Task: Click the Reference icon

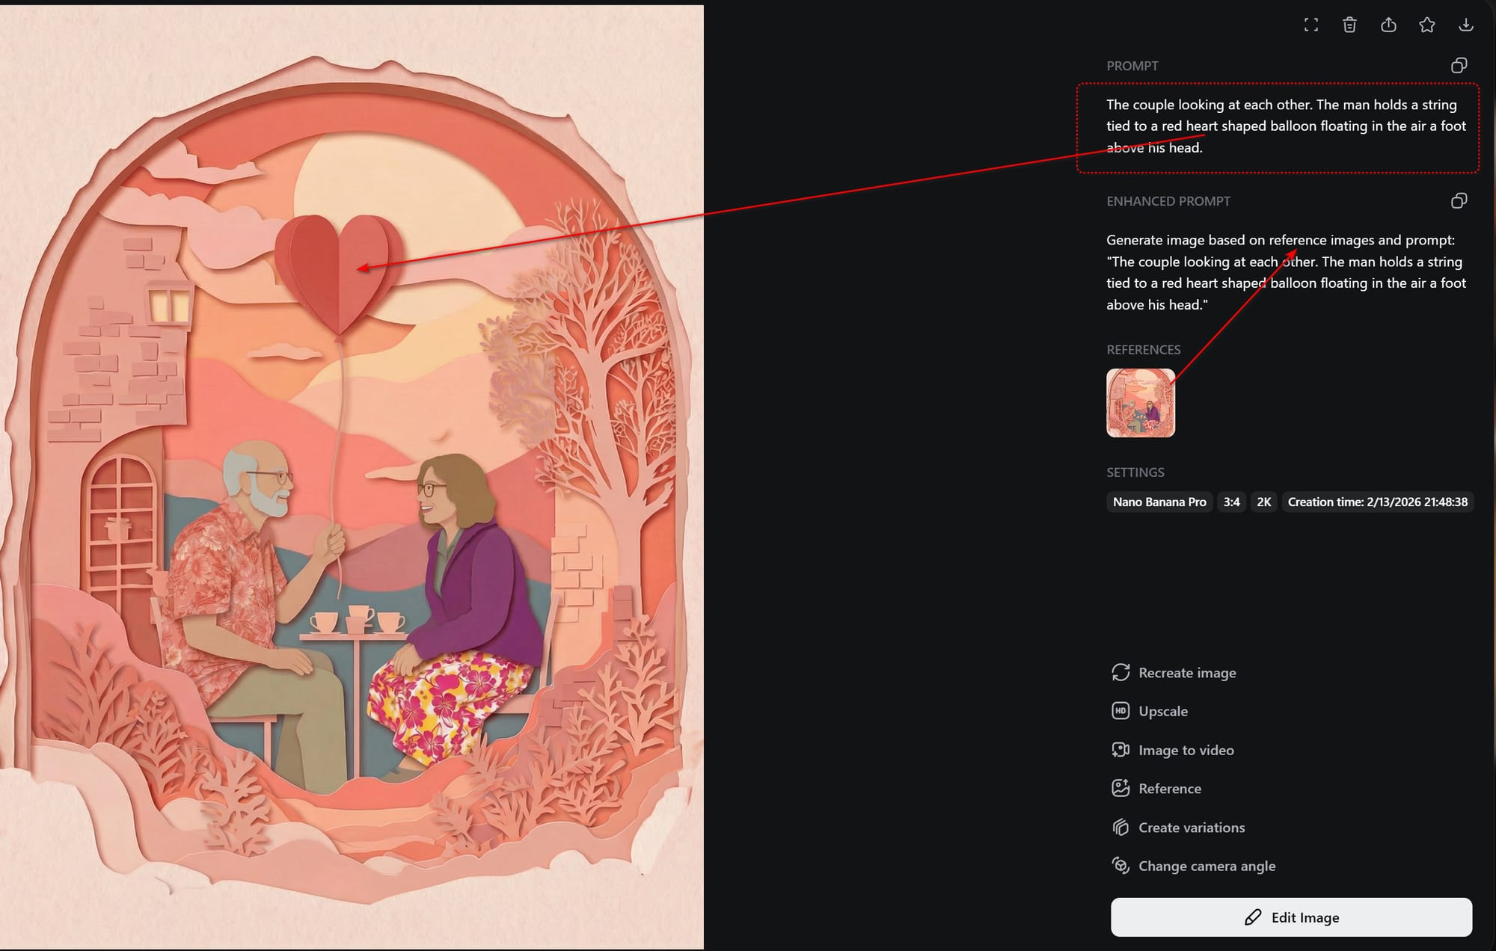Action: pos(1121,788)
